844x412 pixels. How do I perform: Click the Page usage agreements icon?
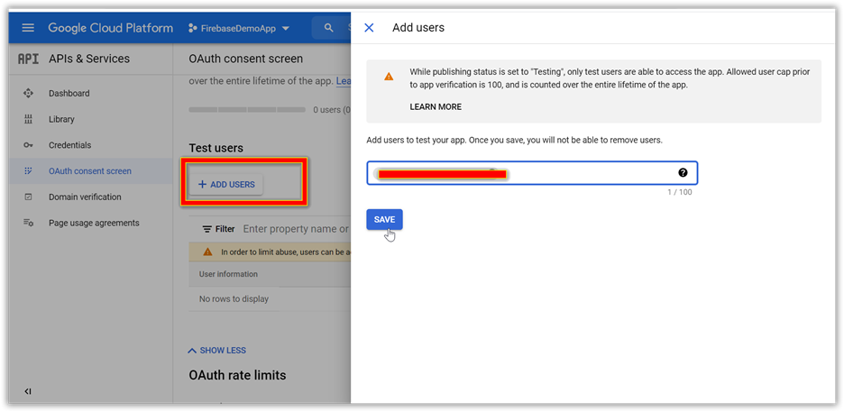28,223
